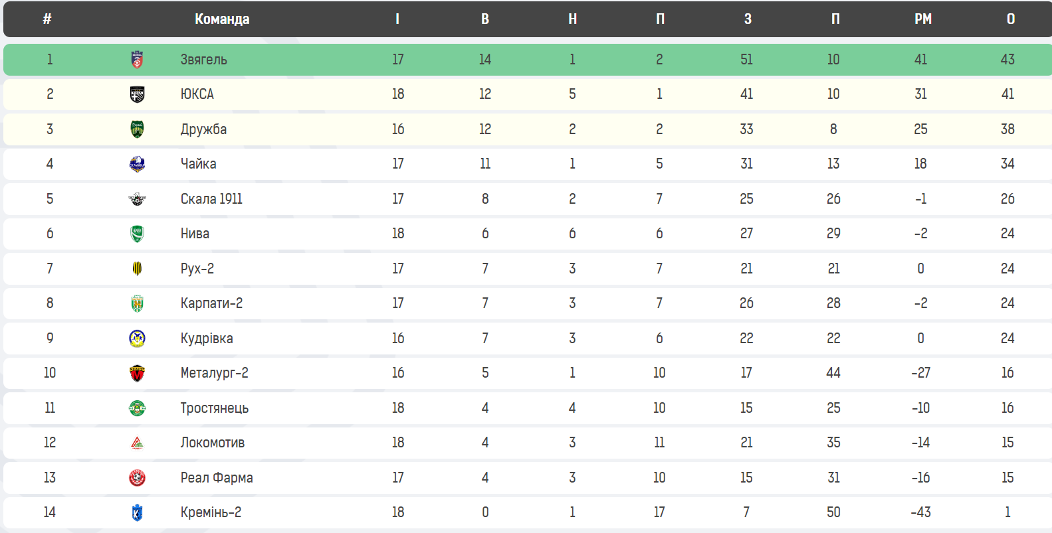Screen dimensions: 1052x533
Task: Click the Локомотив triangle logo
Action: pyautogui.click(x=137, y=443)
